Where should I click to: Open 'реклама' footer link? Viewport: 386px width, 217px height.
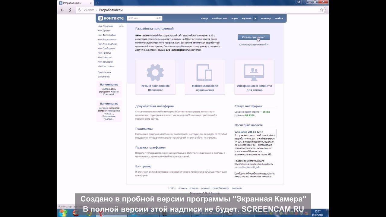206,188
